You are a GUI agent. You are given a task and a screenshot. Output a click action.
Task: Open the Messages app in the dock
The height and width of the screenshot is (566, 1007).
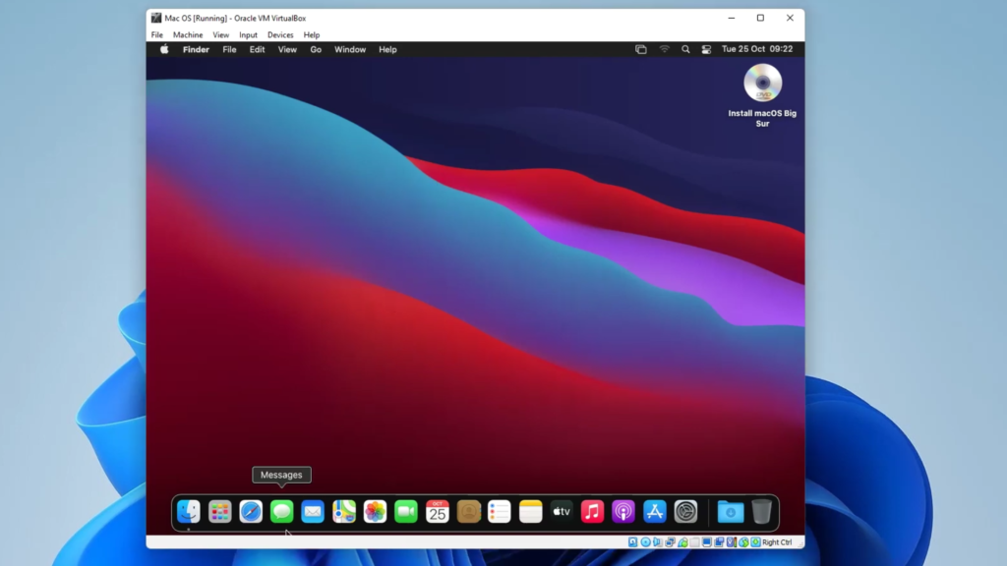click(281, 511)
